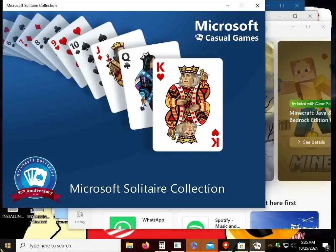Select the Solitaire cards taskbar icon
Image resolution: width=336 pixels, height=252 pixels.
[x=257, y=245]
